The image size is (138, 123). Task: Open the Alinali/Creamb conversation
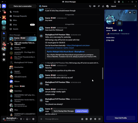tap(23, 77)
